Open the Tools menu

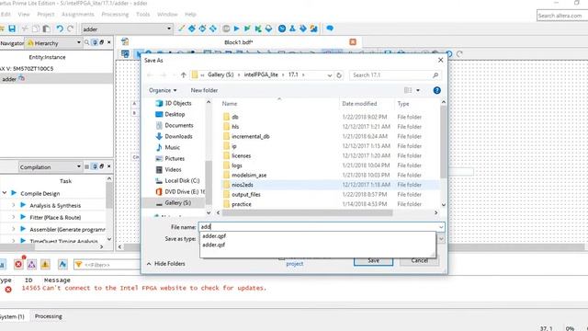click(x=143, y=15)
